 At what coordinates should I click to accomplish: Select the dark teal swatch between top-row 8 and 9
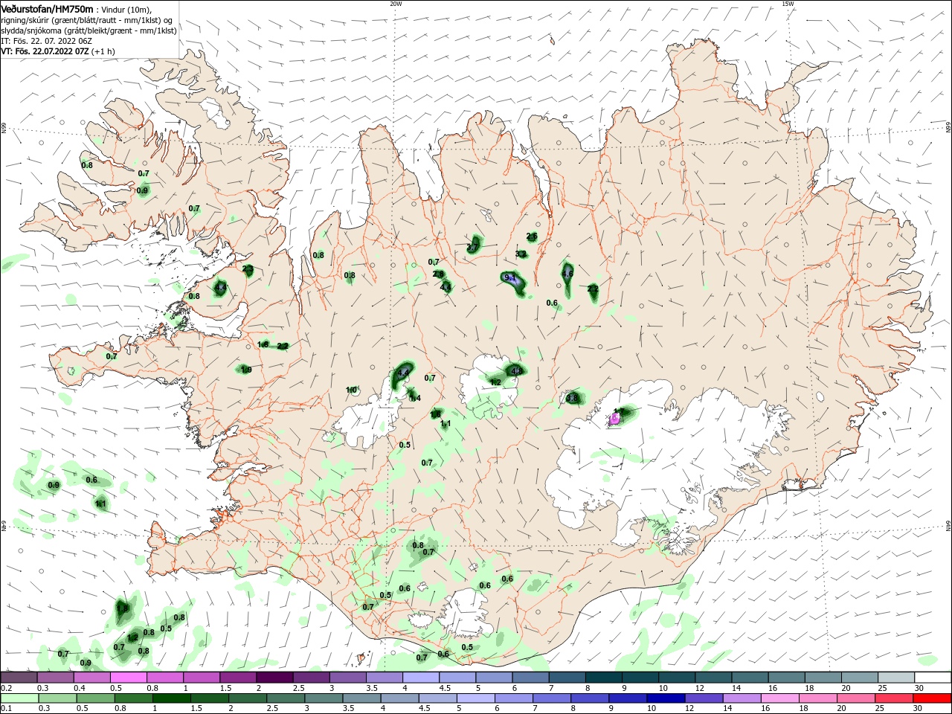(x=604, y=678)
